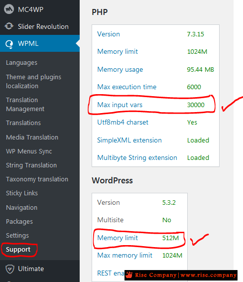Click the WordPress Memory limit label
The width and height of the screenshot is (243, 282).
pos(118,238)
